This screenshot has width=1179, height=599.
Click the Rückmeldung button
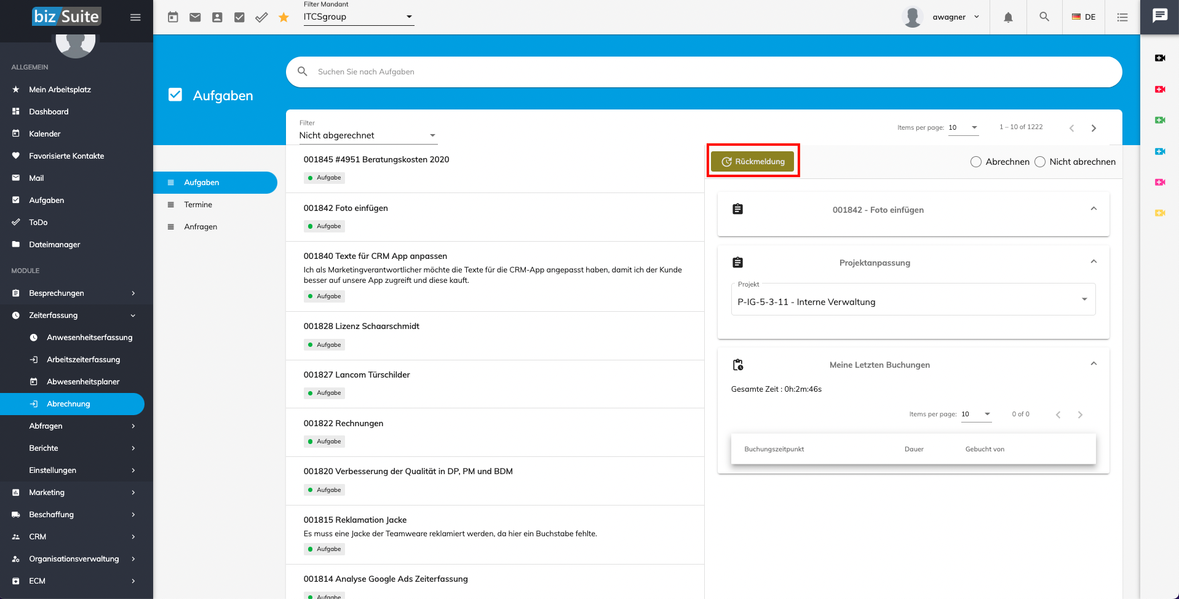pyautogui.click(x=753, y=162)
